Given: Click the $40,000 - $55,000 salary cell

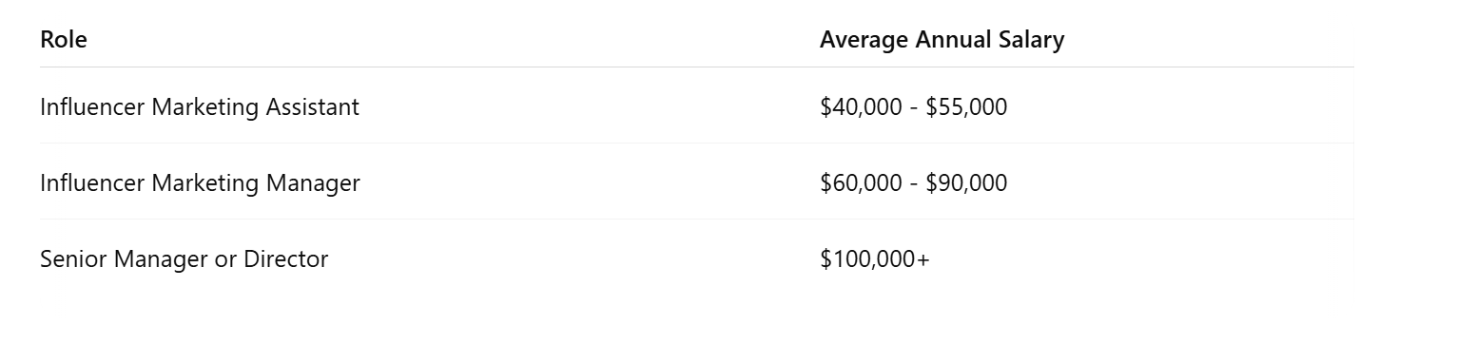Looking at the screenshot, I should click(x=913, y=106).
